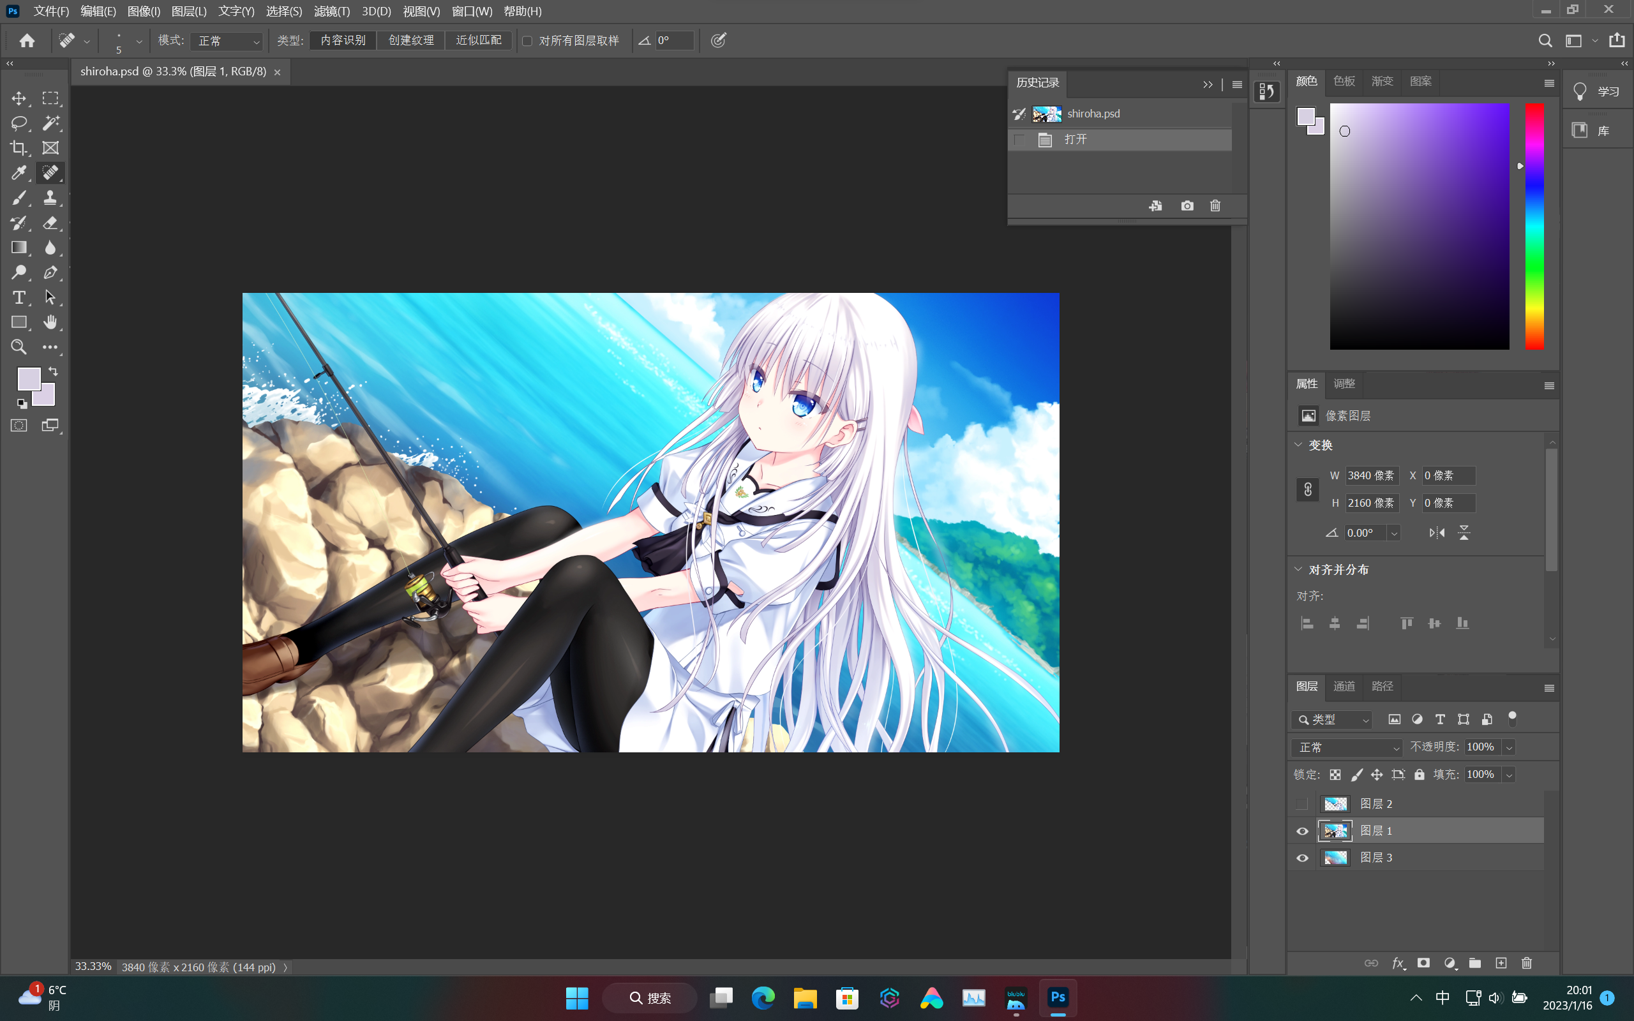
Task: Hide 图层 1 layer
Action: click(x=1302, y=831)
